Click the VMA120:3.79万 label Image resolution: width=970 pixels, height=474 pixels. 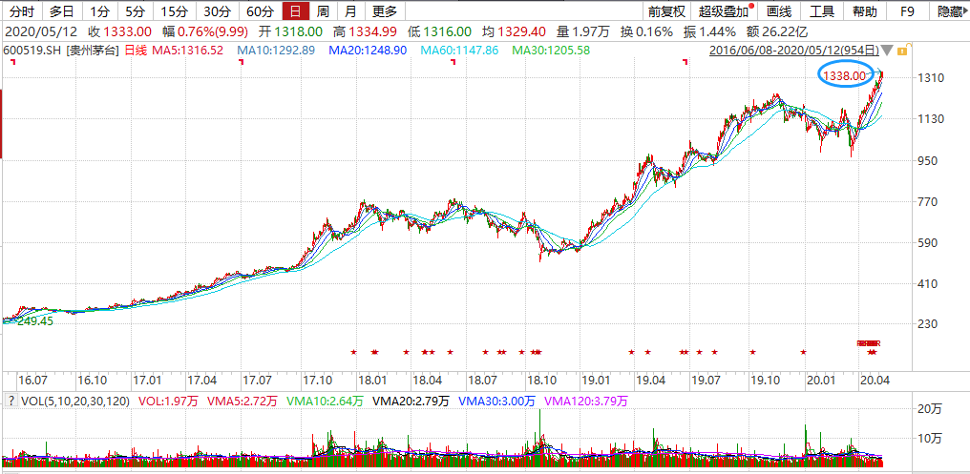tap(586, 402)
